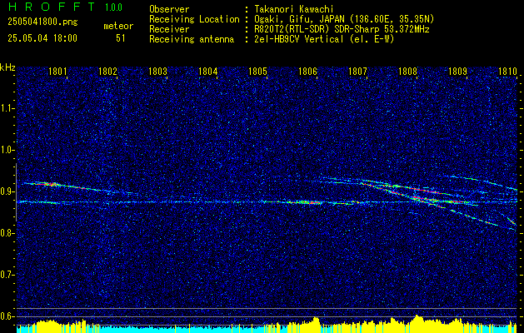Click the name Takanori Kawachi
The width and height of the screenshot is (524, 333).
(x=294, y=9)
